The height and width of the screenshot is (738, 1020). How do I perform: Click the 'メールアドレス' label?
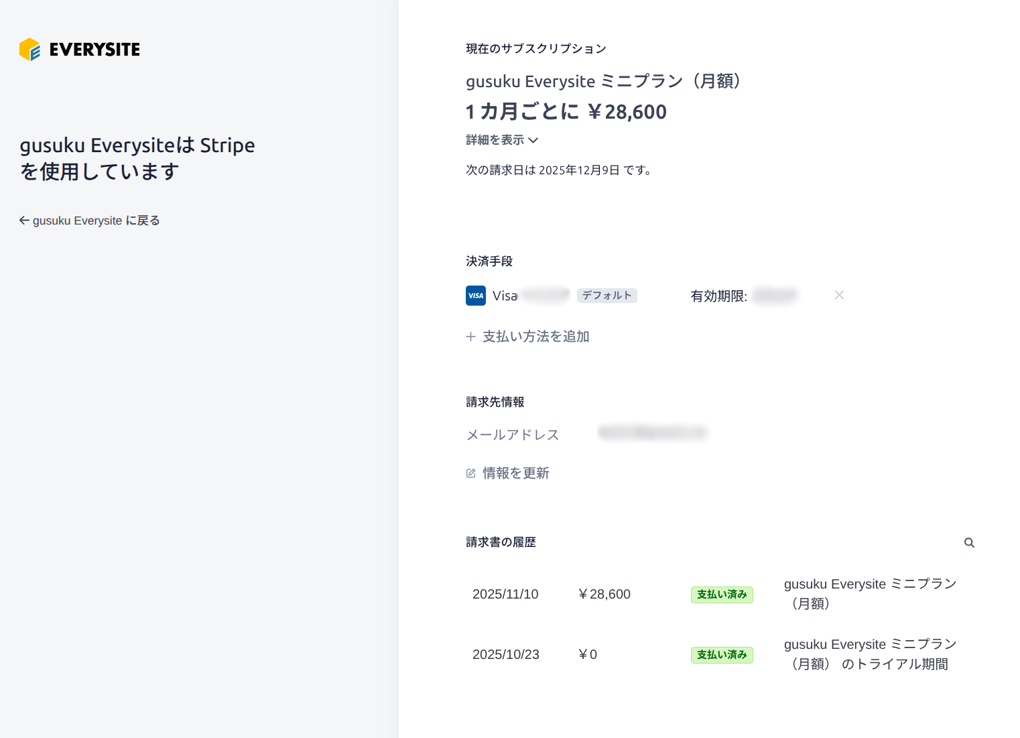click(x=513, y=435)
